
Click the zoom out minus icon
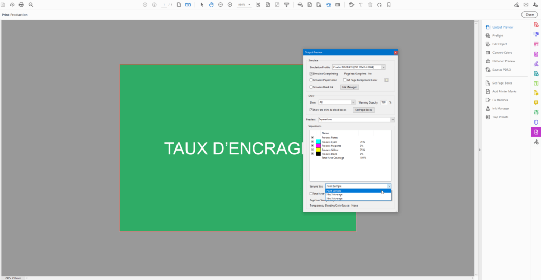coord(220,5)
